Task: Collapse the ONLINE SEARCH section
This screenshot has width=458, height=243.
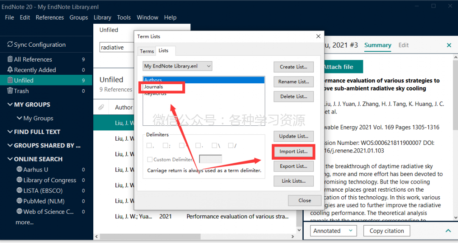Action: pyautogui.click(x=10, y=159)
